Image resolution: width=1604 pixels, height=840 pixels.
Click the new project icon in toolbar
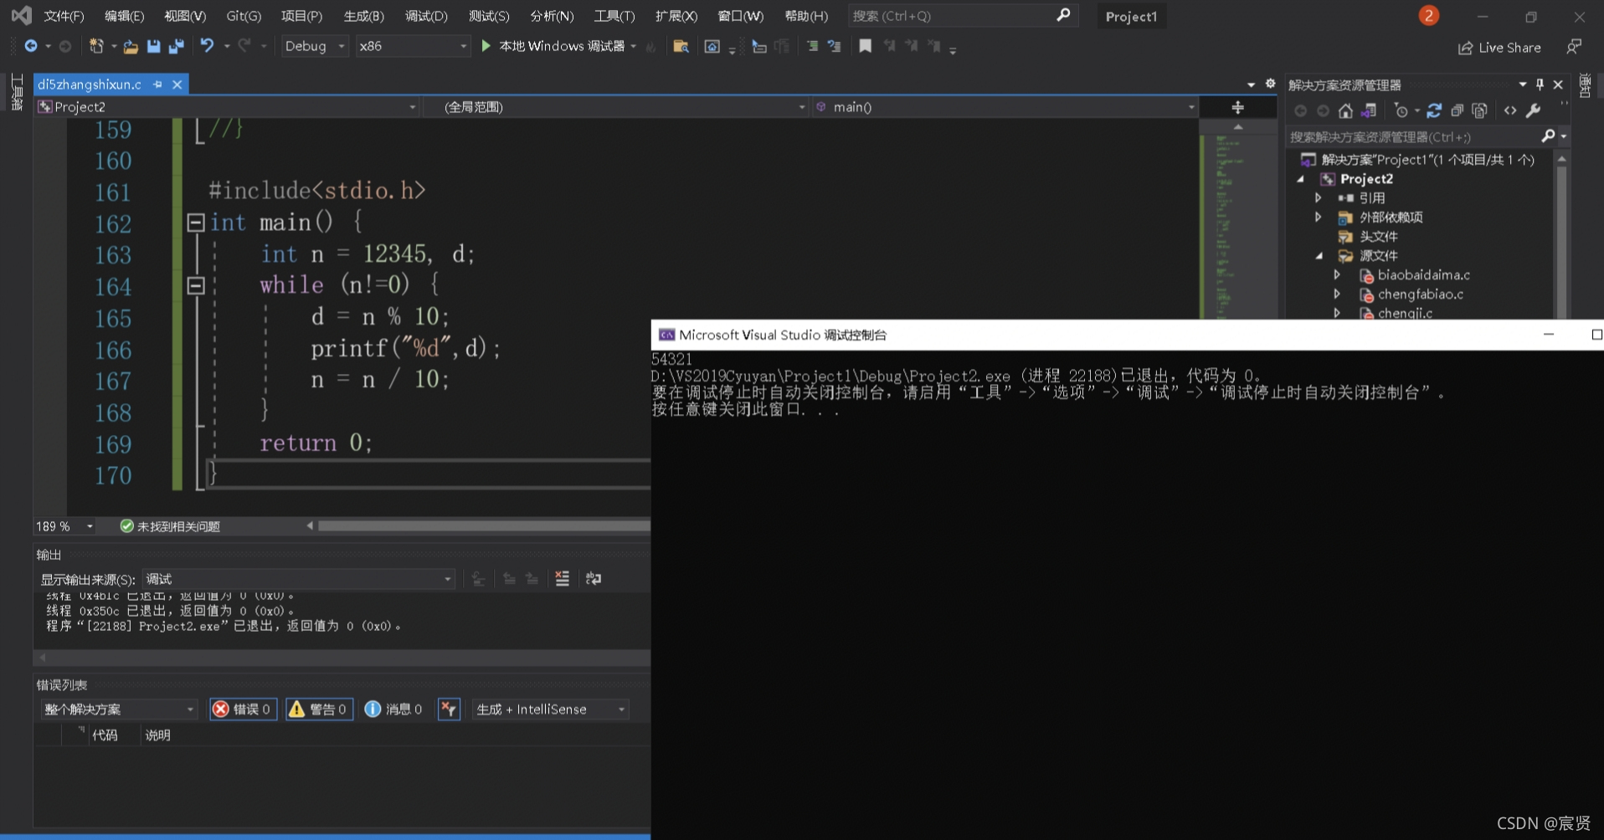(x=96, y=46)
